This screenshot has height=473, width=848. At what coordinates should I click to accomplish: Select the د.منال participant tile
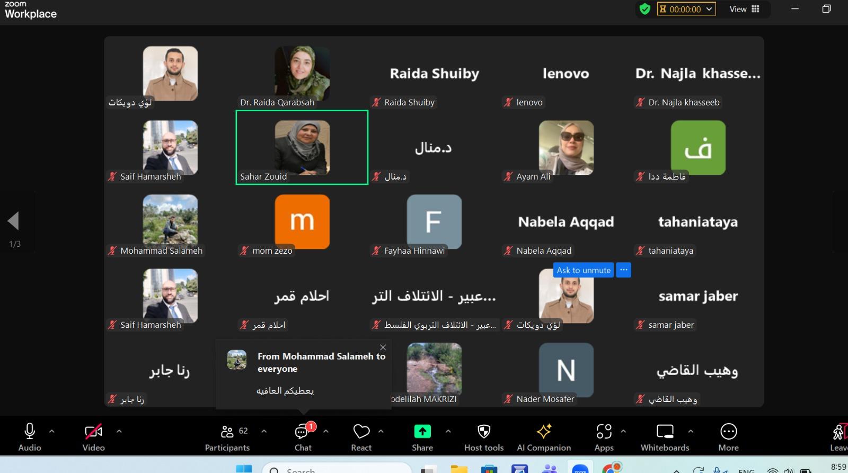(434, 147)
